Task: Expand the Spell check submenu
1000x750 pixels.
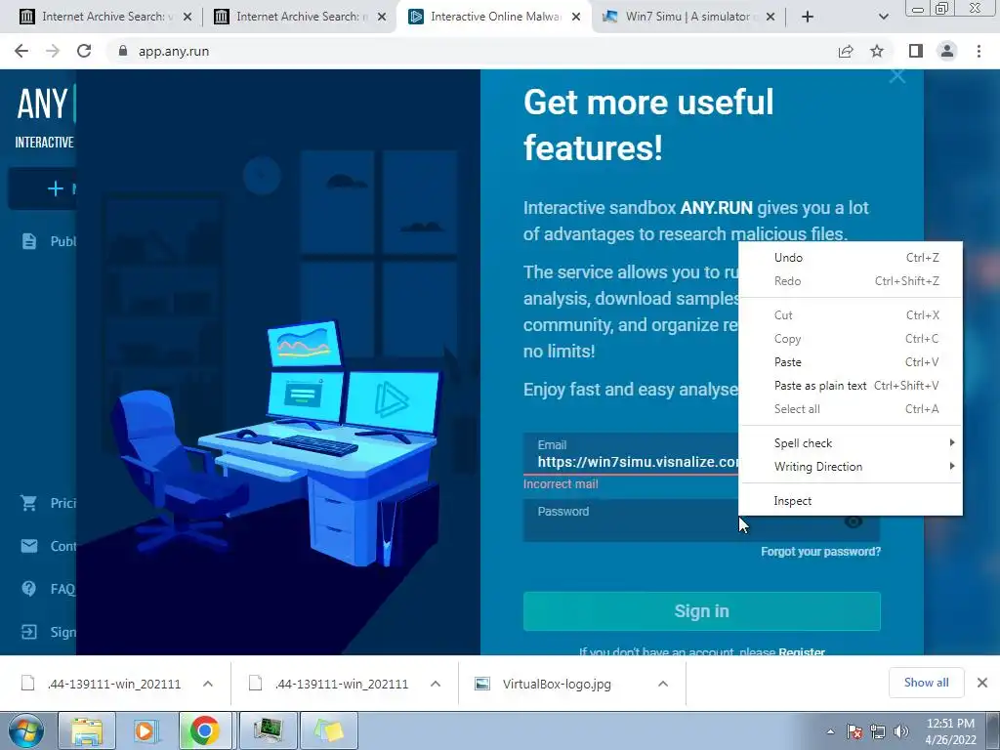Action: [x=851, y=443]
